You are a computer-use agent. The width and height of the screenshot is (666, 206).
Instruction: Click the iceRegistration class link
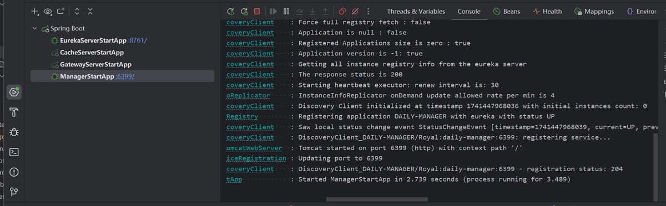pyautogui.click(x=256, y=158)
